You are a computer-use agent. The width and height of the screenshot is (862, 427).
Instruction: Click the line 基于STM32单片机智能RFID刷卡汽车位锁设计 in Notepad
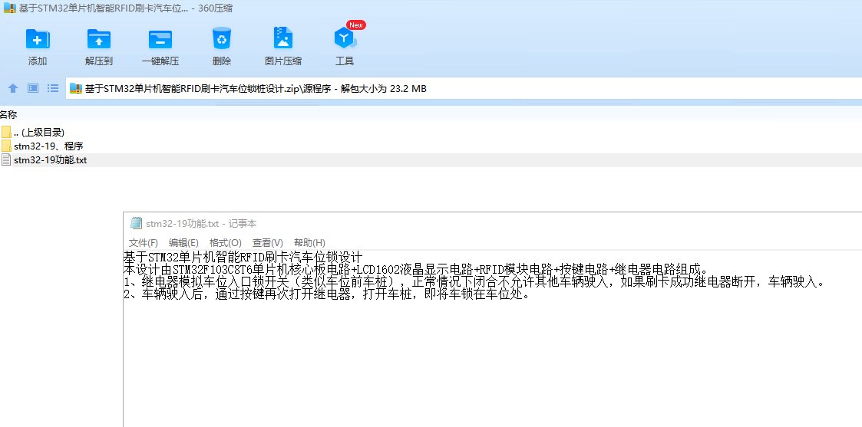click(243, 258)
